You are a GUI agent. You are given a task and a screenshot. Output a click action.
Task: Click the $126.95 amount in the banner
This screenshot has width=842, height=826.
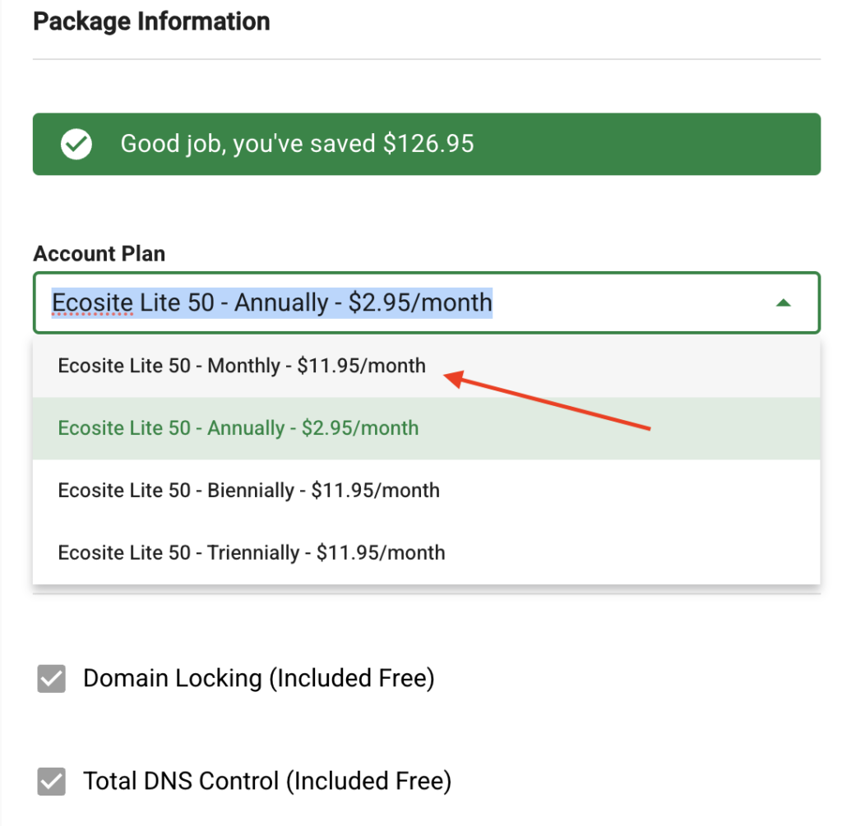(428, 145)
